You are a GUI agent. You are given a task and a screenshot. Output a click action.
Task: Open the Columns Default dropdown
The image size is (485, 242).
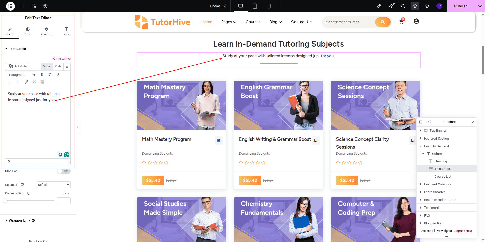point(54,185)
